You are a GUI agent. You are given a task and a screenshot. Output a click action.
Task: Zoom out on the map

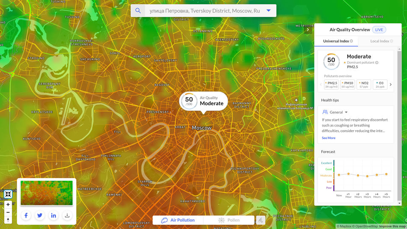pyautogui.click(x=8, y=212)
